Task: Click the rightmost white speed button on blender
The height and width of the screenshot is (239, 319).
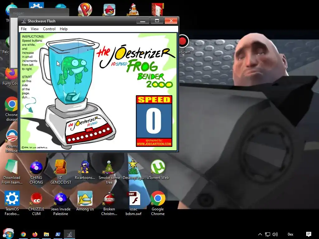Action: (x=108, y=129)
